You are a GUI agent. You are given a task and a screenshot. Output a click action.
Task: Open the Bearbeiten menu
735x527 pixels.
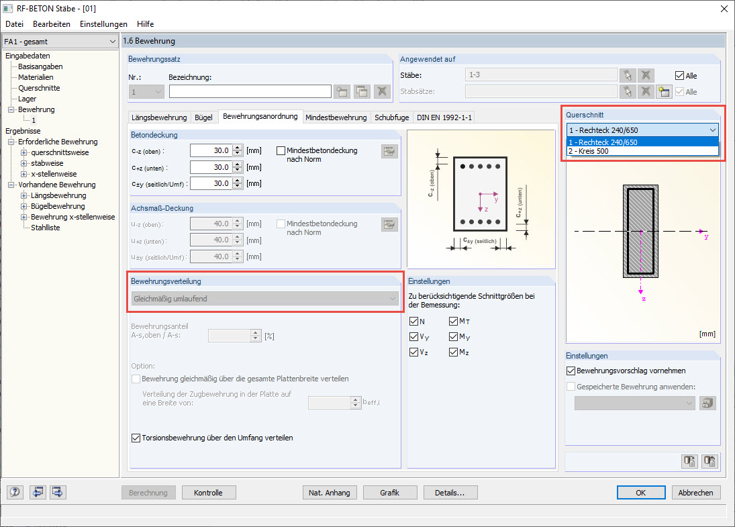pyautogui.click(x=52, y=24)
